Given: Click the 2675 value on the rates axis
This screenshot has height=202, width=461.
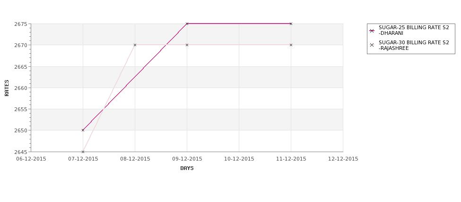Looking at the screenshot, I should click(21, 24).
